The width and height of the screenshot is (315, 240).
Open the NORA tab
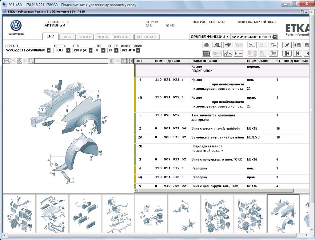click(103, 37)
